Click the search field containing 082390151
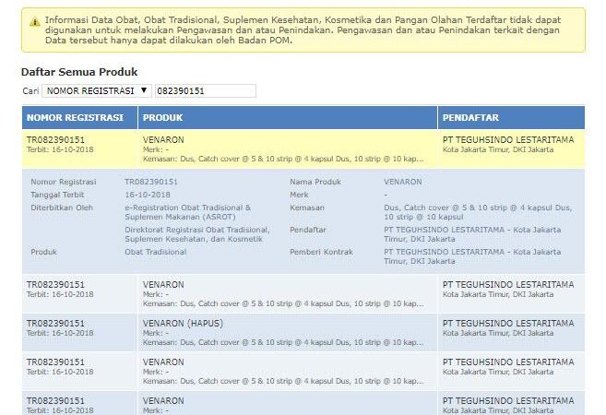 click(x=205, y=90)
